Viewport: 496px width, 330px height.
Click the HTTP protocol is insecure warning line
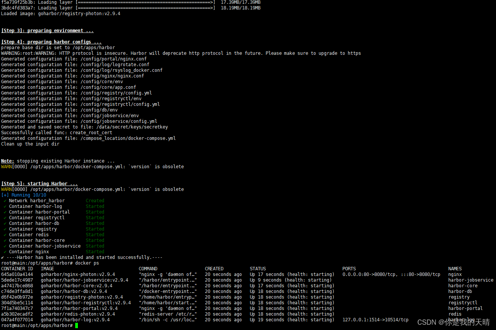tap(181, 53)
